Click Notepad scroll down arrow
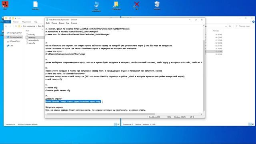The image size is (256, 144). coord(204,112)
